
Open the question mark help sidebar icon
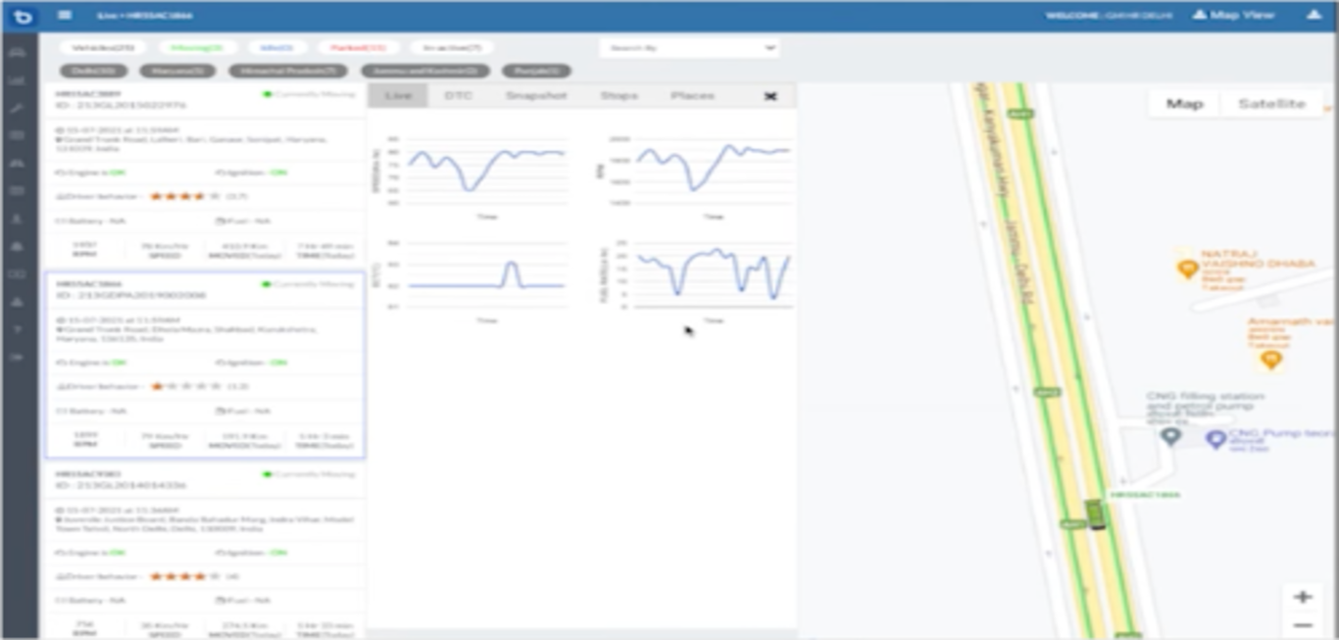tap(17, 329)
